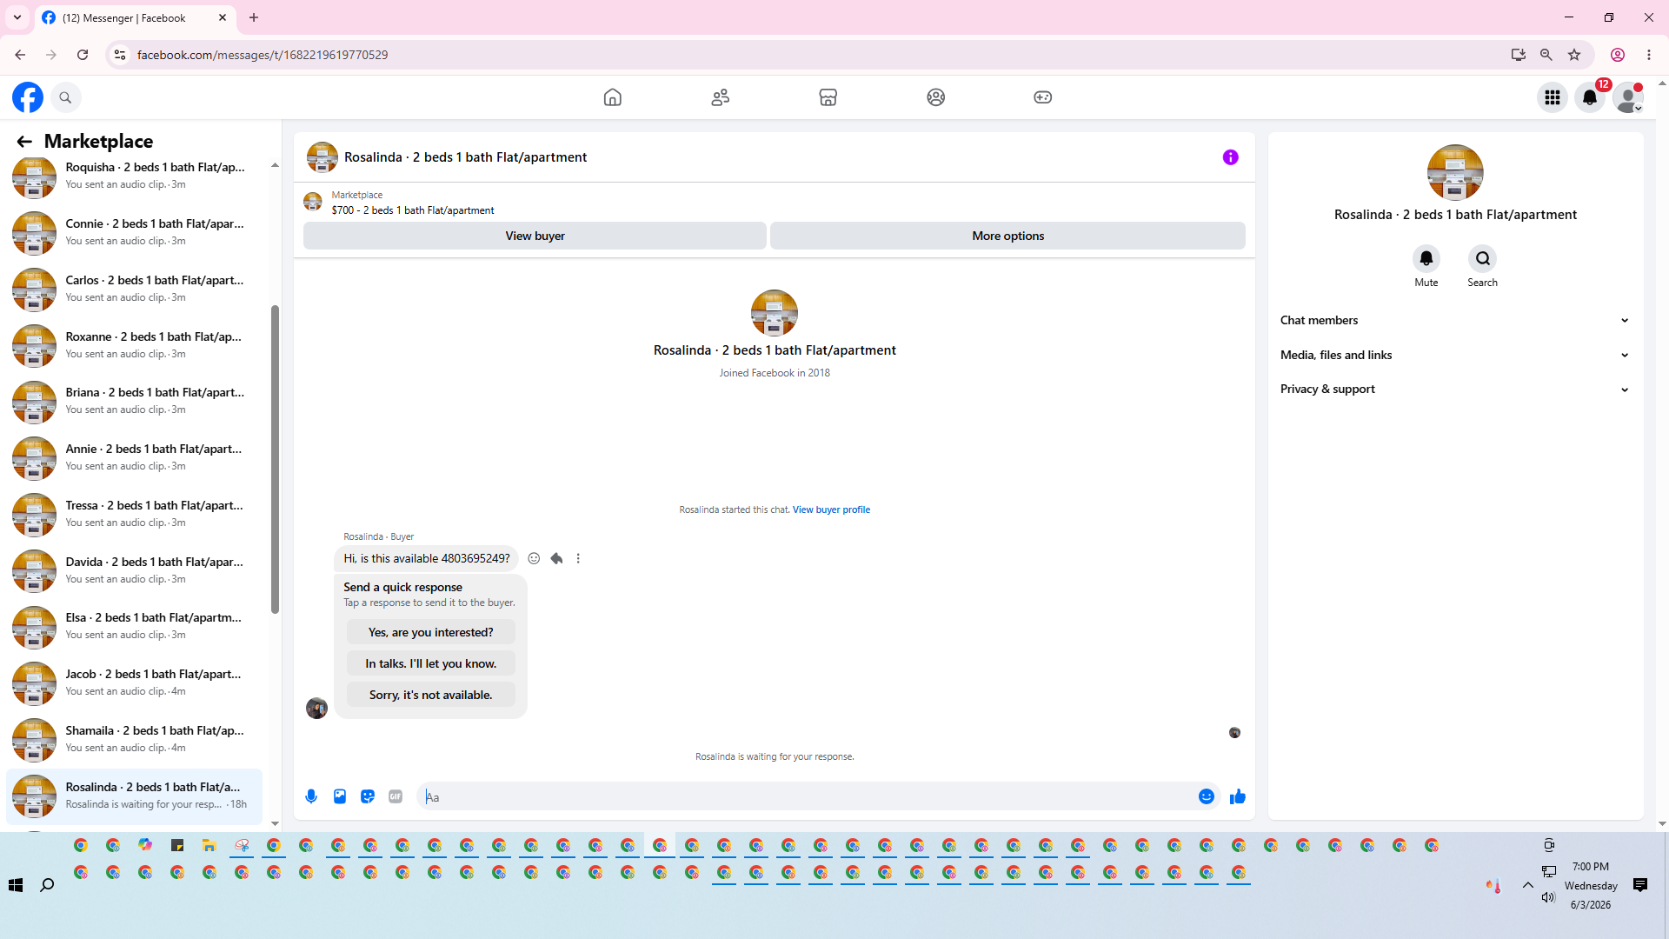The height and width of the screenshot is (939, 1669).
Task: Open Windows taskbar search
Action: pyautogui.click(x=47, y=885)
